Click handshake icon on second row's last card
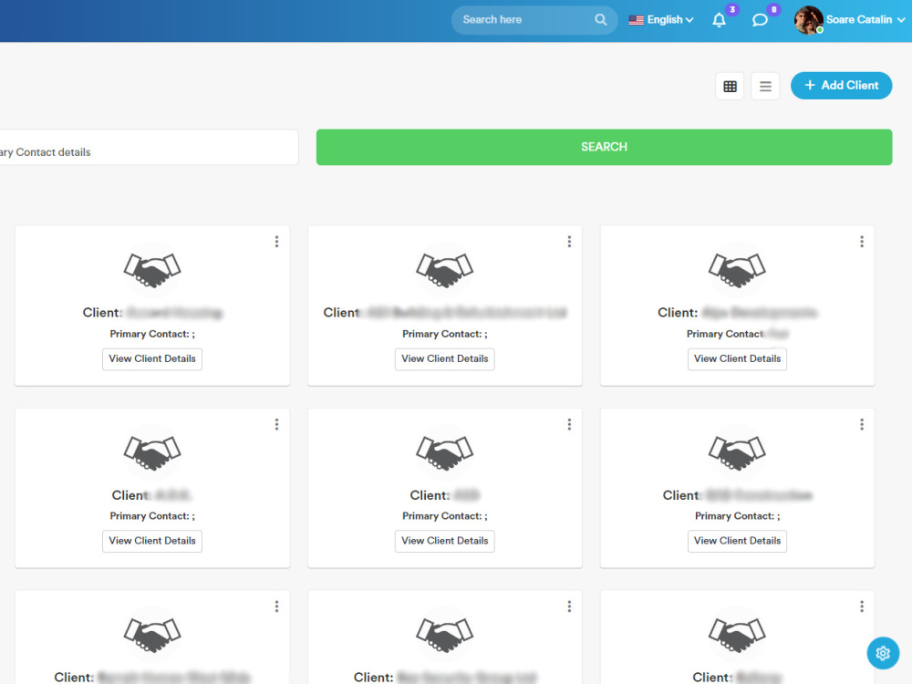This screenshot has width=912, height=684. [x=738, y=452]
